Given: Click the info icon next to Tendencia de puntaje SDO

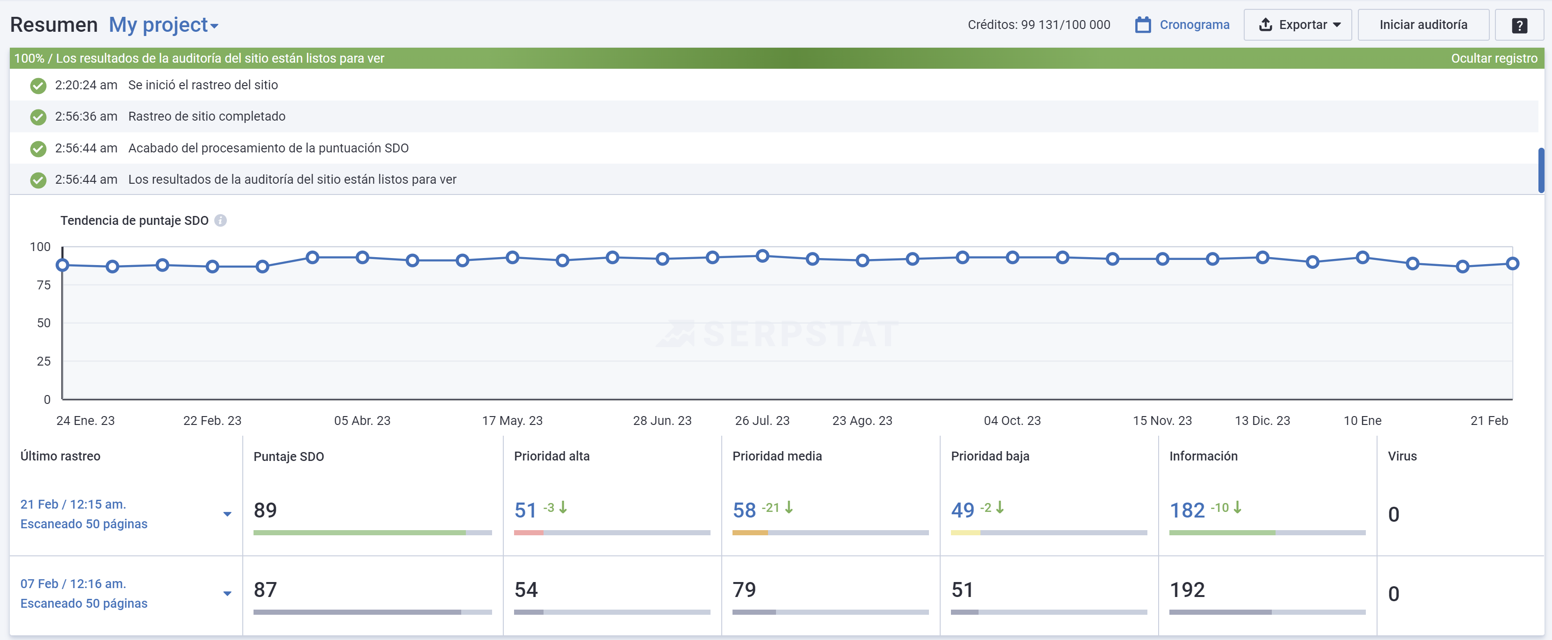Looking at the screenshot, I should (x=220, y=220).
